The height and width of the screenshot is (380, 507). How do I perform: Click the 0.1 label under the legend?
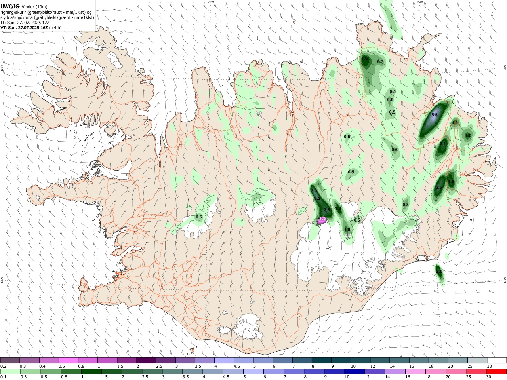tap(3, 377)
